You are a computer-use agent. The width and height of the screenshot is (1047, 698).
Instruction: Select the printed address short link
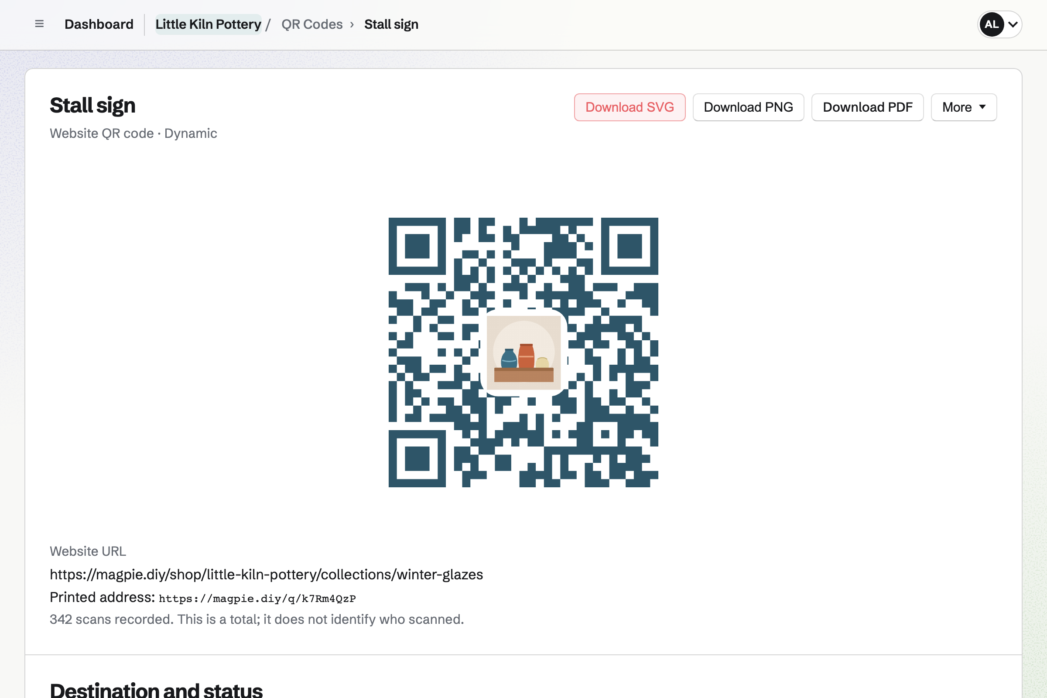257,598
